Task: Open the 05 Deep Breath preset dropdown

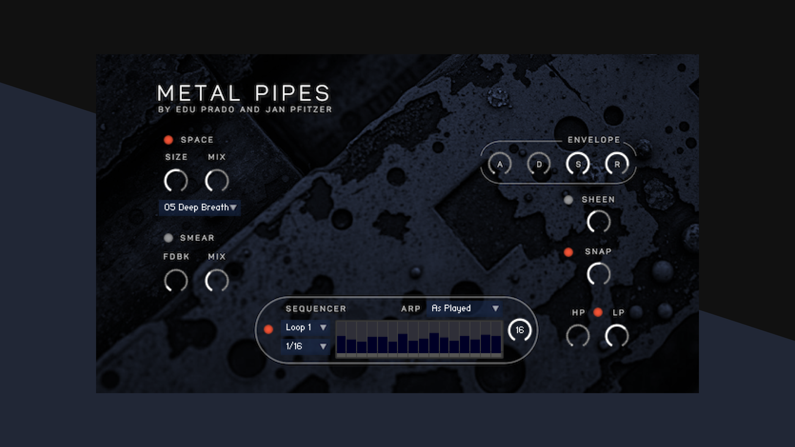Action: [199, 208]
